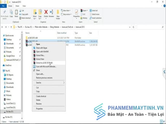Click the Forward navigation arrow
This screenshot has width=166, height=124.
coord(6,27)
